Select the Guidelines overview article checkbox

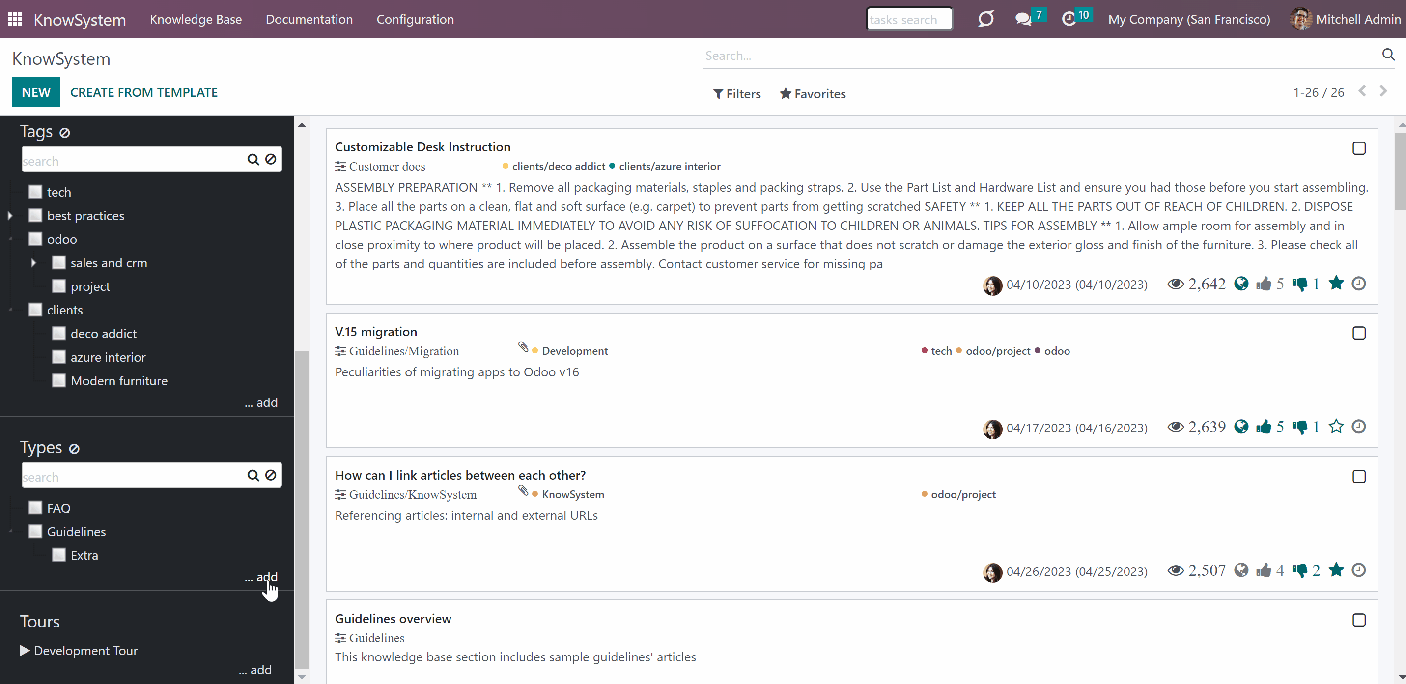pos(1358,620)
